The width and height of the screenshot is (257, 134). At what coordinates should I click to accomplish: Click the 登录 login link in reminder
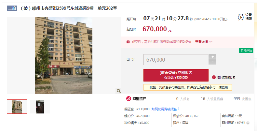point(225,87)
